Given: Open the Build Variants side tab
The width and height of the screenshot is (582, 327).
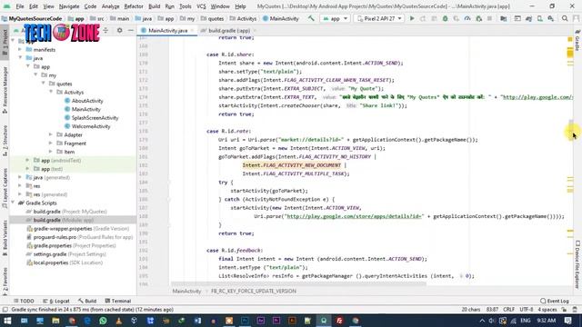Looking at the screenshot, I should click(5, 237).
